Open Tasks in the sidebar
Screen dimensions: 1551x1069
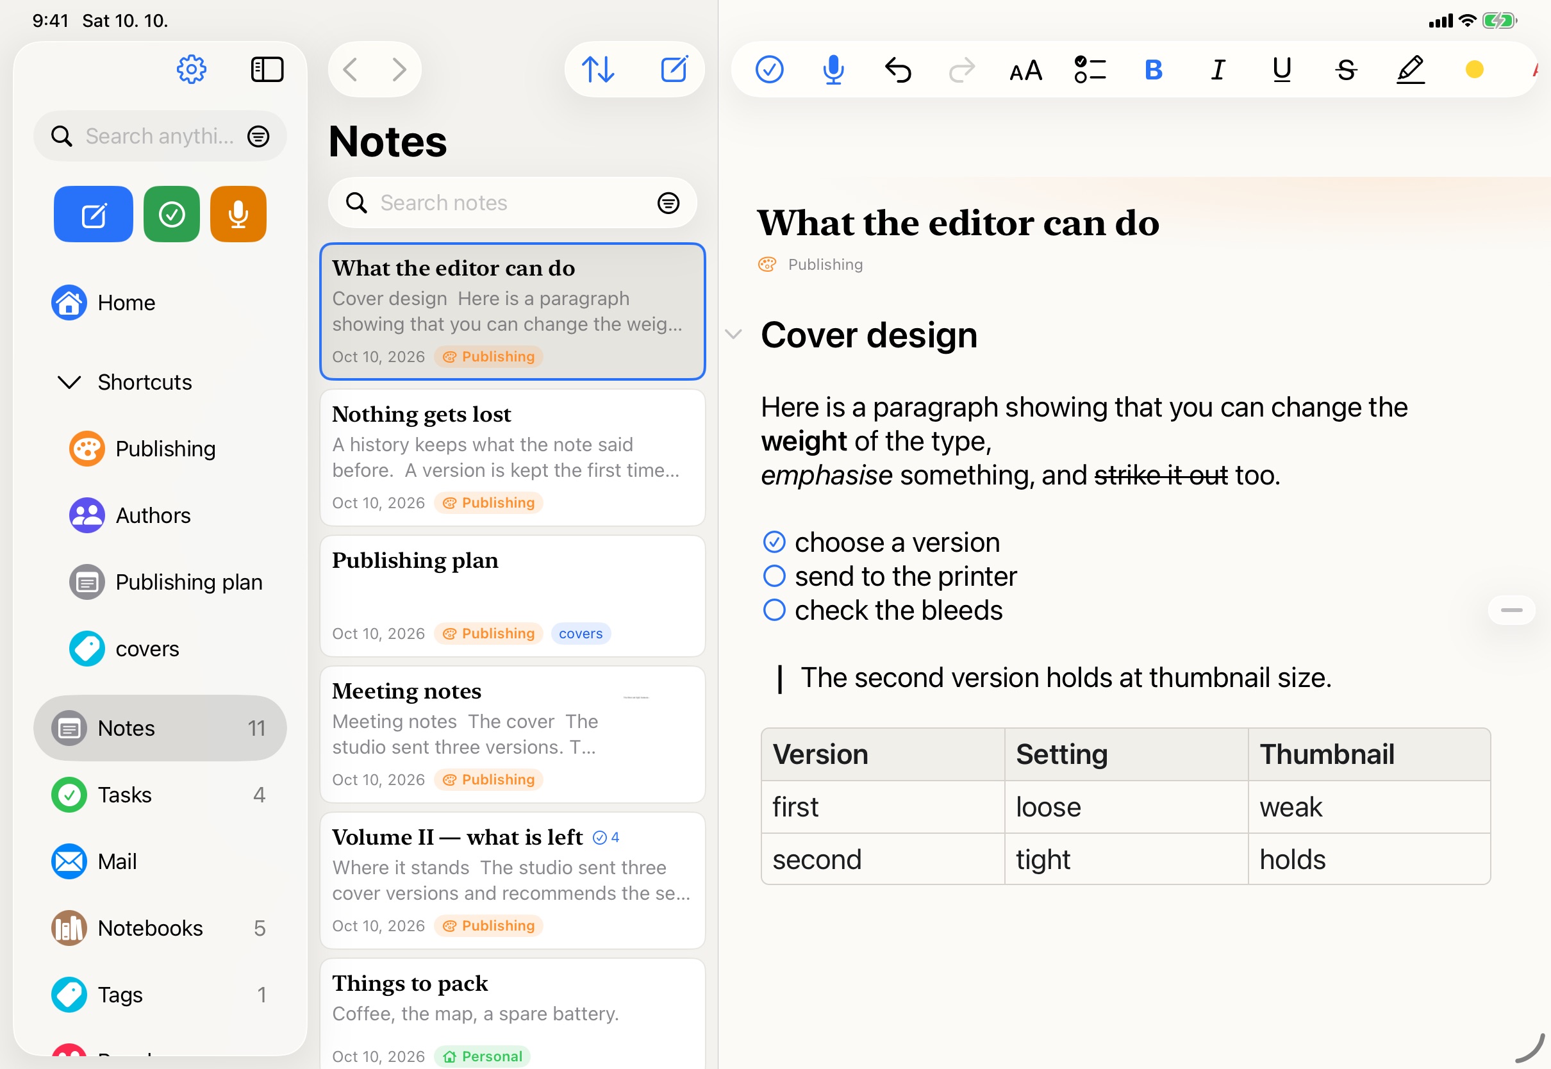coord(160,795)
